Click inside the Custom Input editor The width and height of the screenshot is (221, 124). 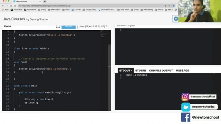click(x=168, y=46)
